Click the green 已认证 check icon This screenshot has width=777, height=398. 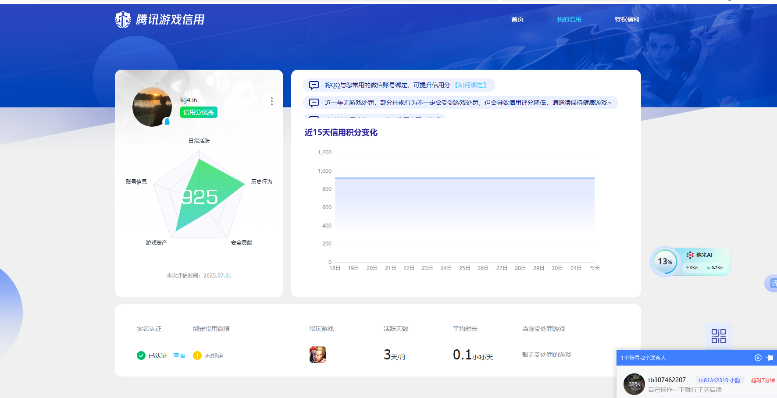pos(141,355)
